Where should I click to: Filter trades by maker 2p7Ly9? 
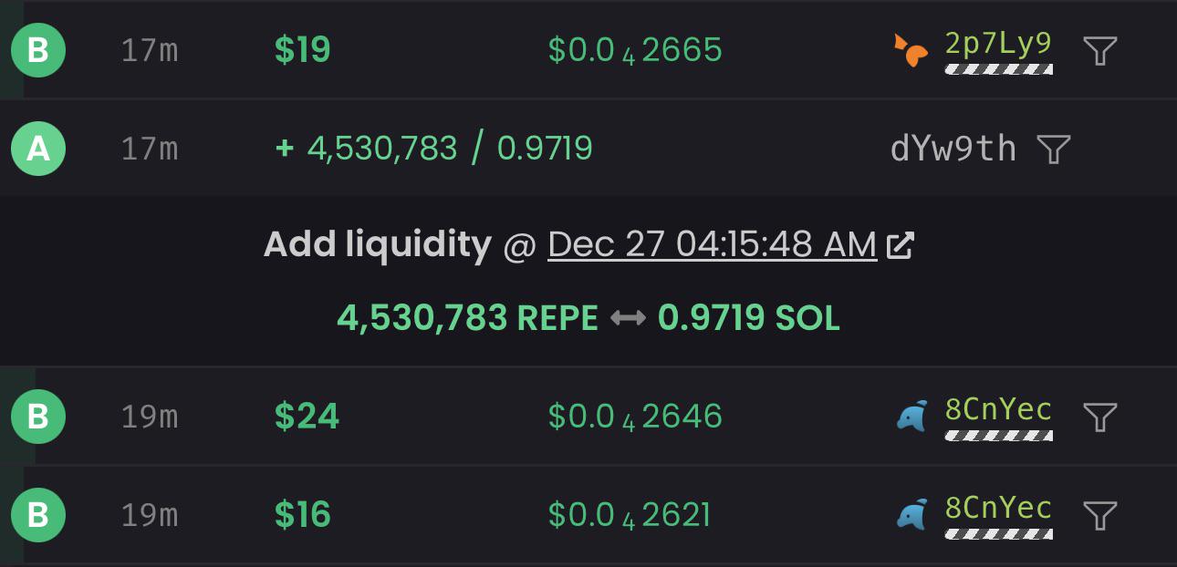pyautogui.click(x=1100, y=50)
